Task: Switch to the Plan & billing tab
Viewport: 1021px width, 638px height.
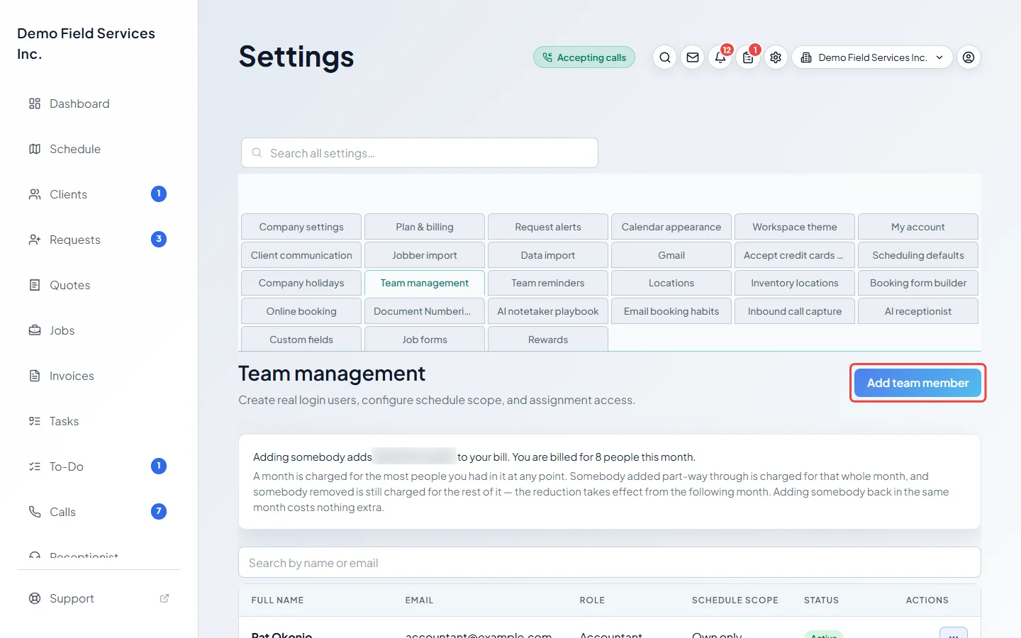Action: click(x=425, y=227)
